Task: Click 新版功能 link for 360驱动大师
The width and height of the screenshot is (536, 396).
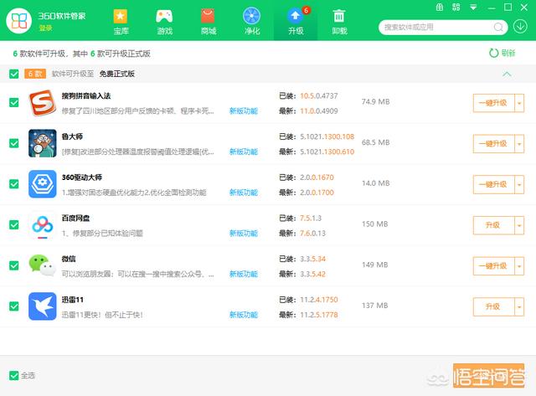Action: tap(243, 193)
